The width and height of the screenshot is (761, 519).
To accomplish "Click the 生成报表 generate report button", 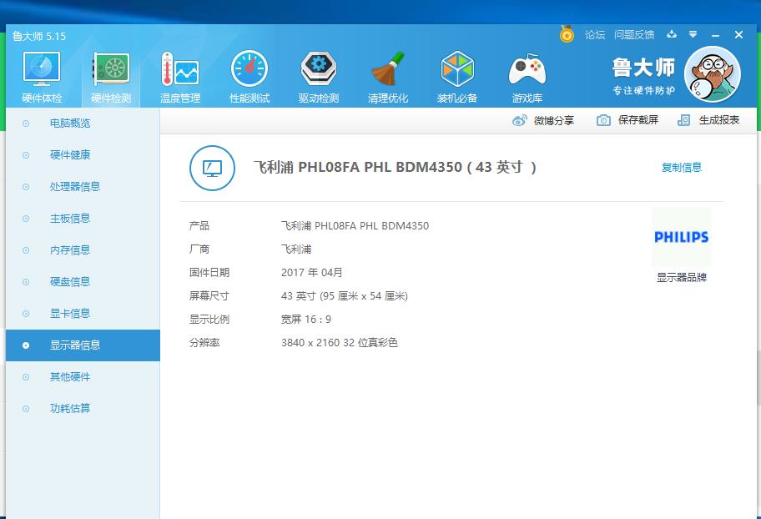I will coord(708,120).
